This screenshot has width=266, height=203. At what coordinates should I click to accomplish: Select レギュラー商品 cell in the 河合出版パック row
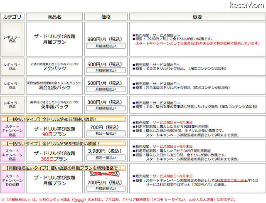[x=12, y=86]
